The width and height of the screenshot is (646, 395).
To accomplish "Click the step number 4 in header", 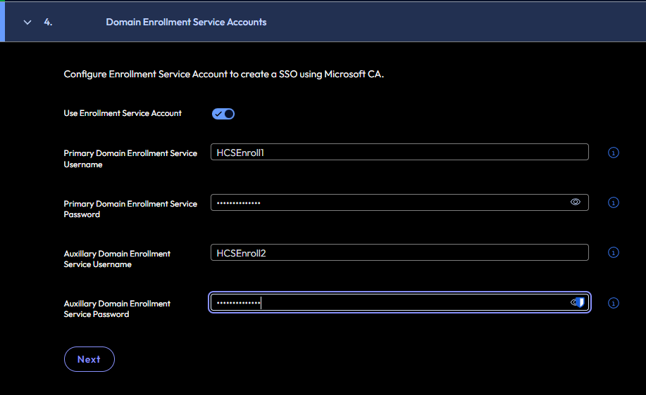I will [48, 22].
